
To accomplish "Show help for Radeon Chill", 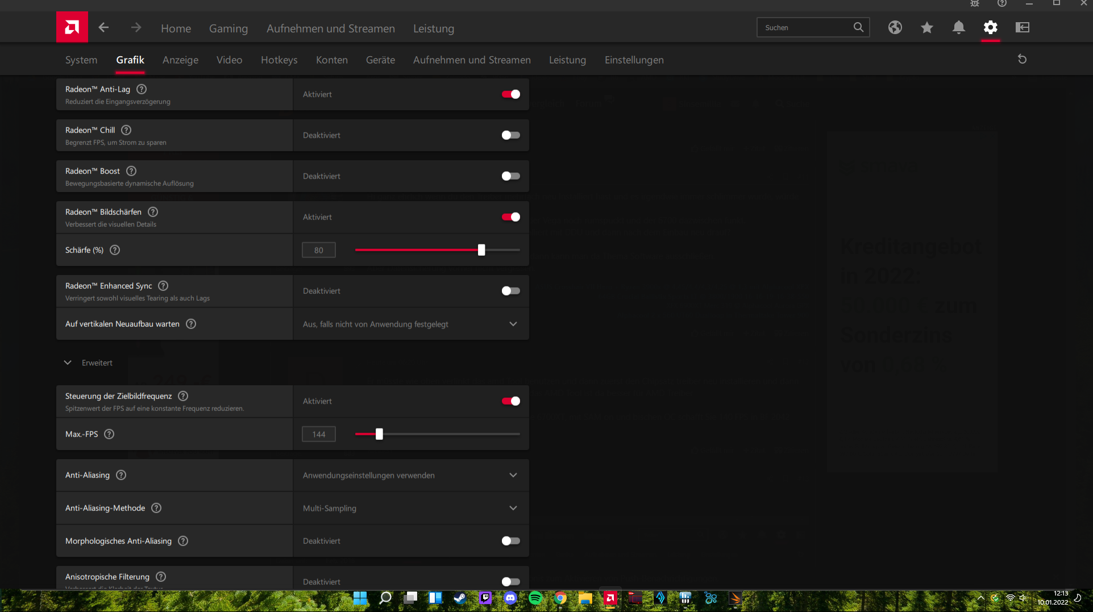I will [x=126, y=130].
